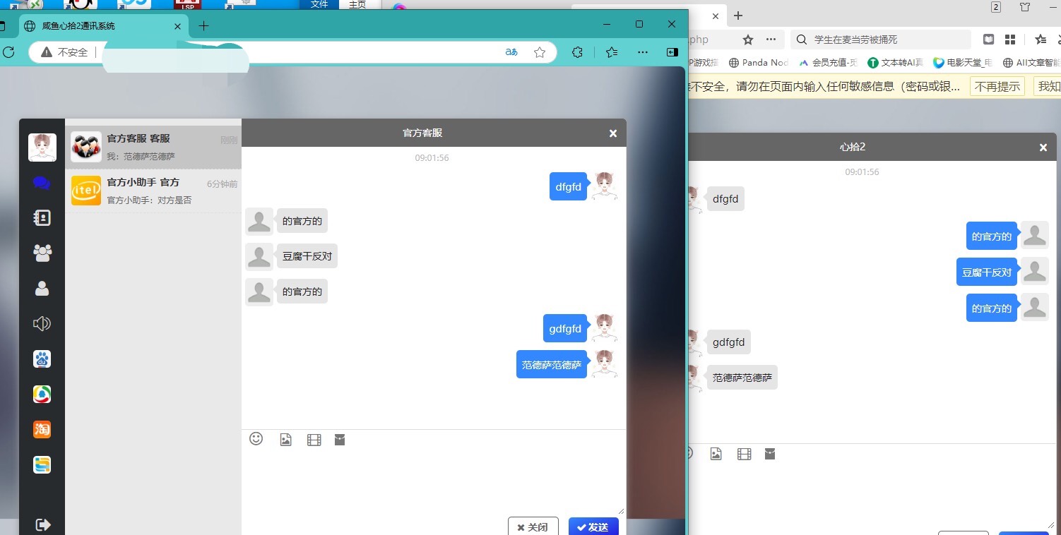
Task: Click the image upload icon in 官方客服 chat
Action: 285,440
